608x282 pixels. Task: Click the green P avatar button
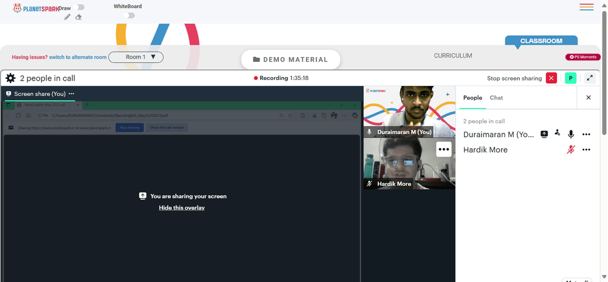[570, 78]
